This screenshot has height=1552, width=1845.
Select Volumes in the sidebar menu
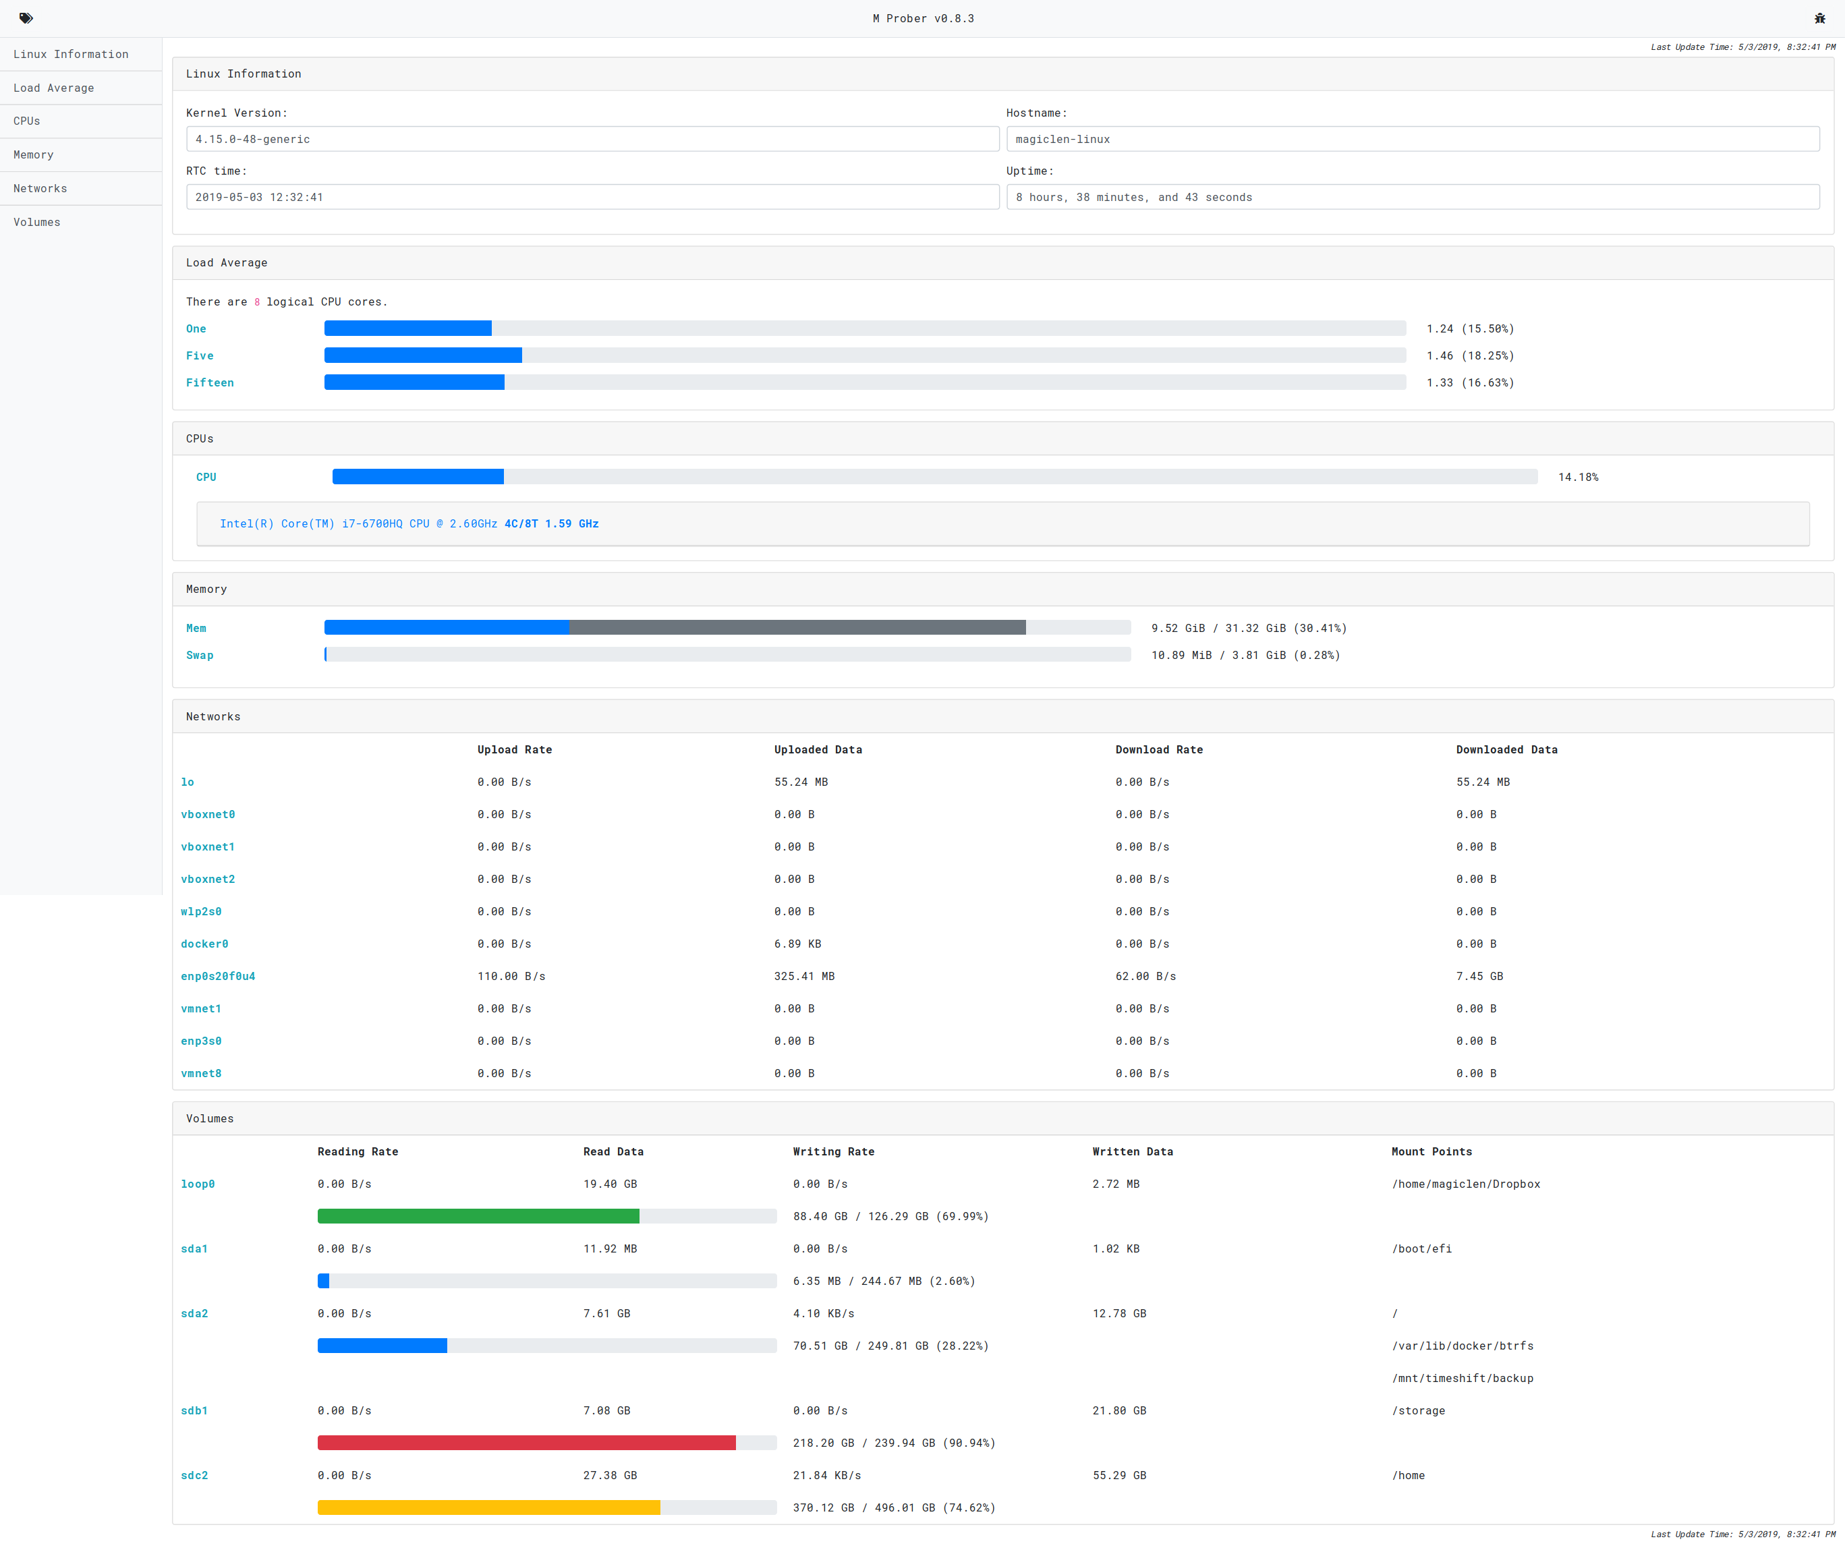coord(81,223)
